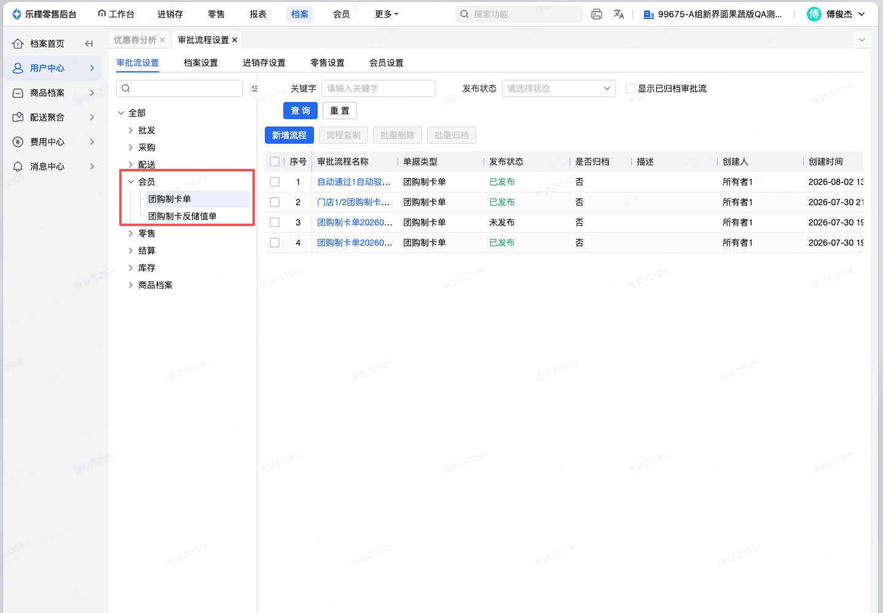Screen dimensions: 883x613
Task: Click the 用户中心 person icon
Action: 18,68
